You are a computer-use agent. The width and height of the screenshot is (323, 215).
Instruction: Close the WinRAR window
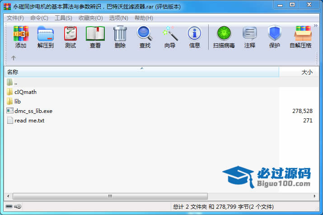click(309, 5)
